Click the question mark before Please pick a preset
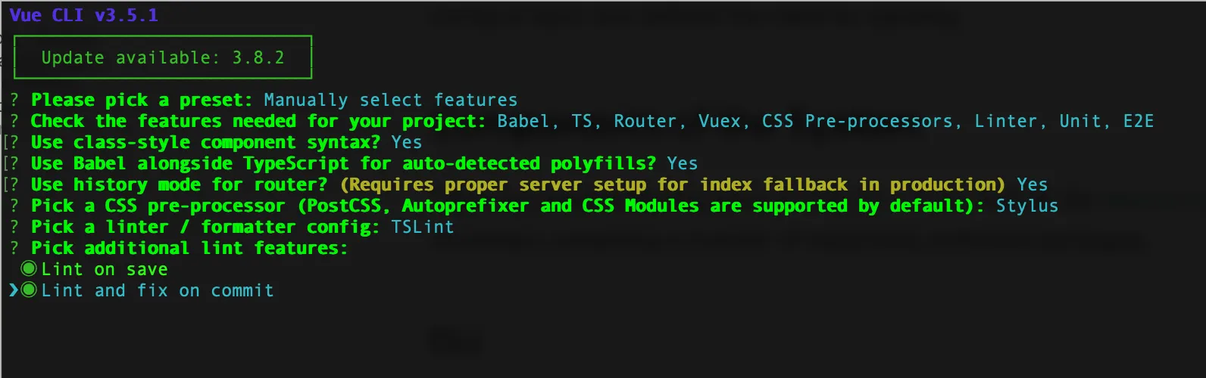The height and width of the screenshot is (378, 1206). 14,100
